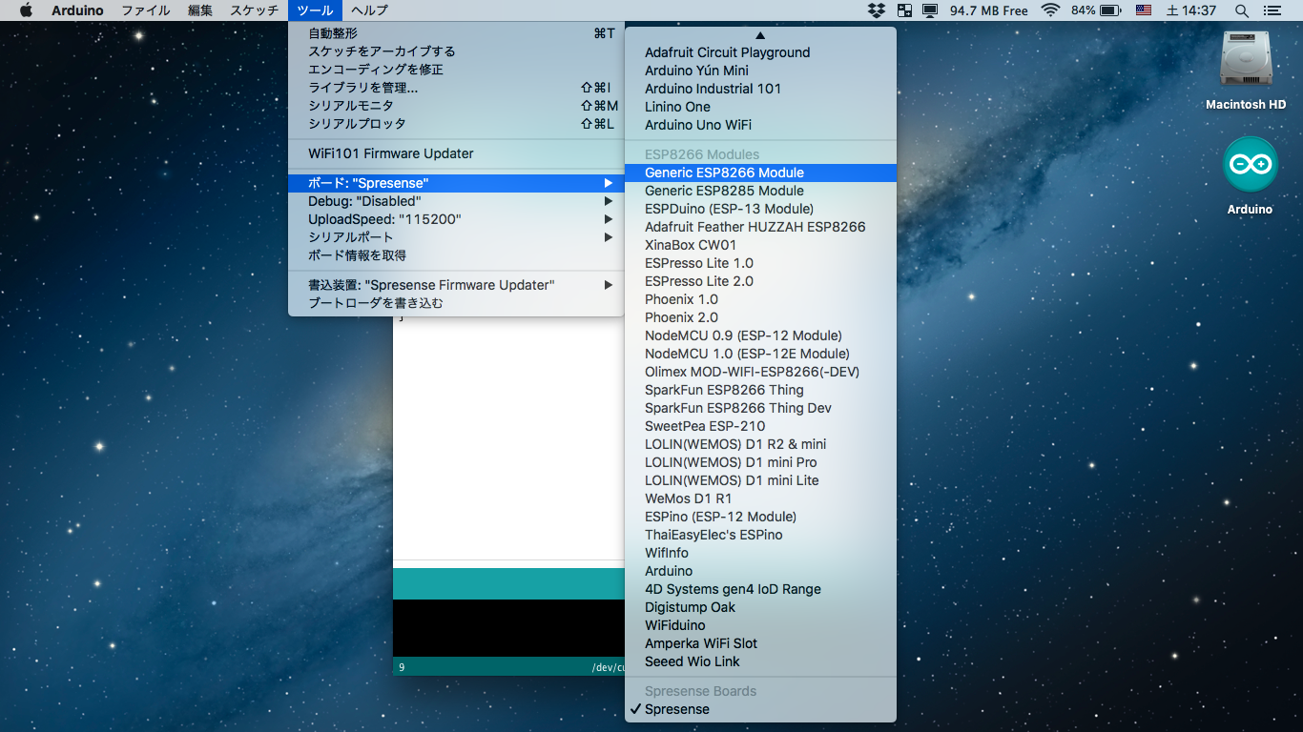Screen dimensions: 1303x732
Task: Select 4D Systems gen4 IoD Range
Action: click(760, 589)
